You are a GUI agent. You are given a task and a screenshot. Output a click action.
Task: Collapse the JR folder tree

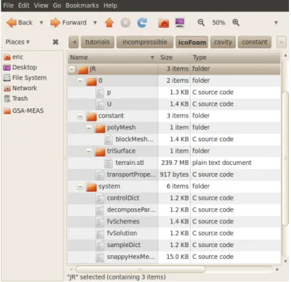pyautogui.click(x=72, y=69)
